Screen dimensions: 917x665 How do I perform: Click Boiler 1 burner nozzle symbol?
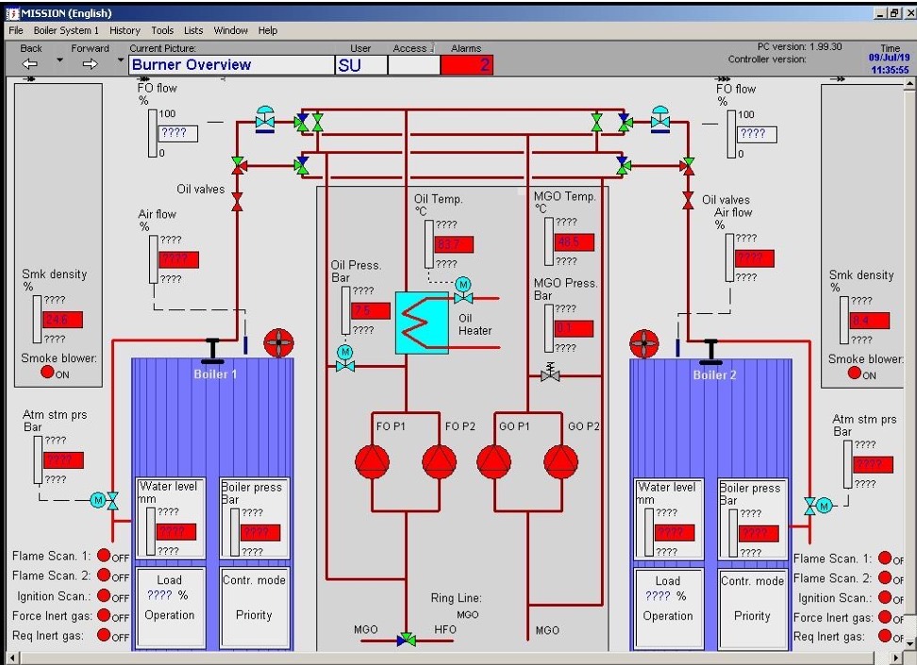tap(212, 350)
